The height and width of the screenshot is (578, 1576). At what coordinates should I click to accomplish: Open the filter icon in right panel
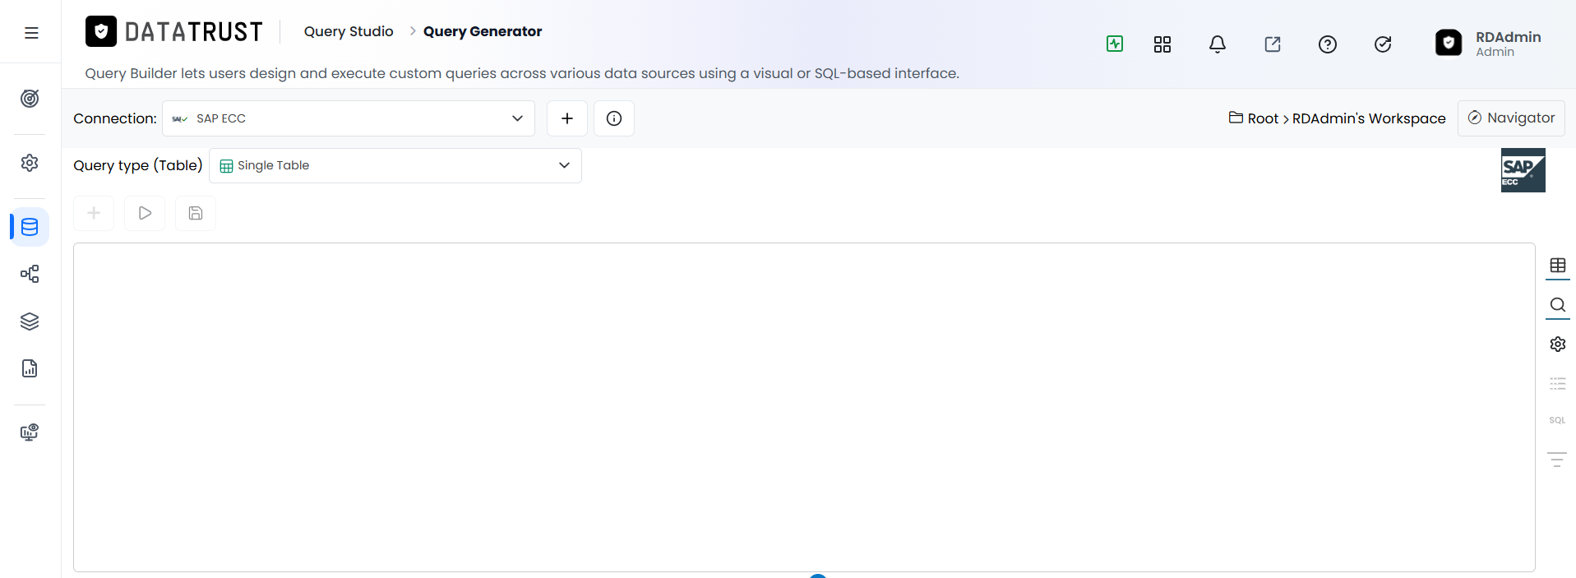coord(1557,460)
